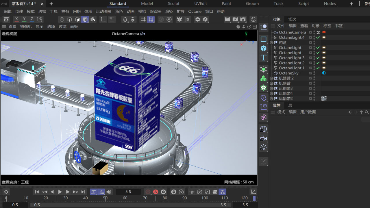Click the Cube primitive icon in side palette
The image size is (370, 208).
point(263,48)
